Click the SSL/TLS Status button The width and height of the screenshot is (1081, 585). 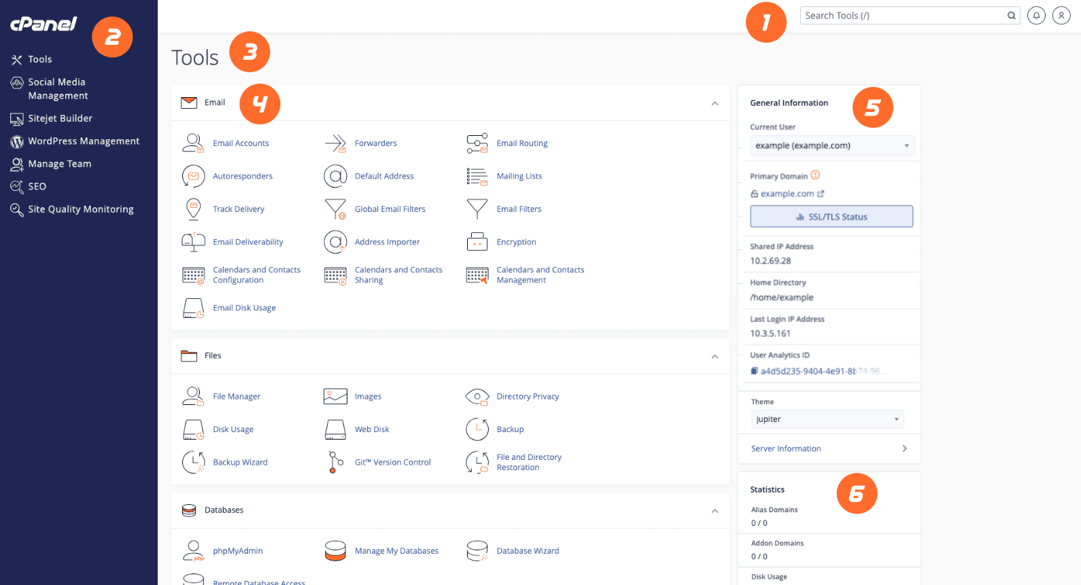point(831,217)
